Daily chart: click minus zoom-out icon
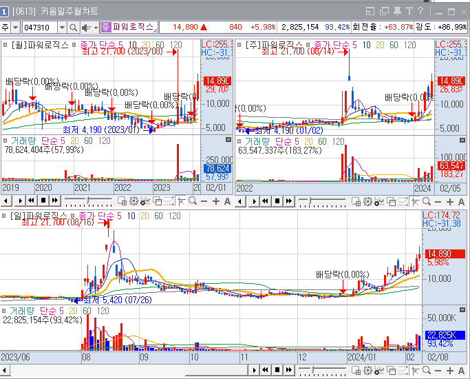Image resolution: width=470 pixels, height=379 pixels. coord(438,371)
